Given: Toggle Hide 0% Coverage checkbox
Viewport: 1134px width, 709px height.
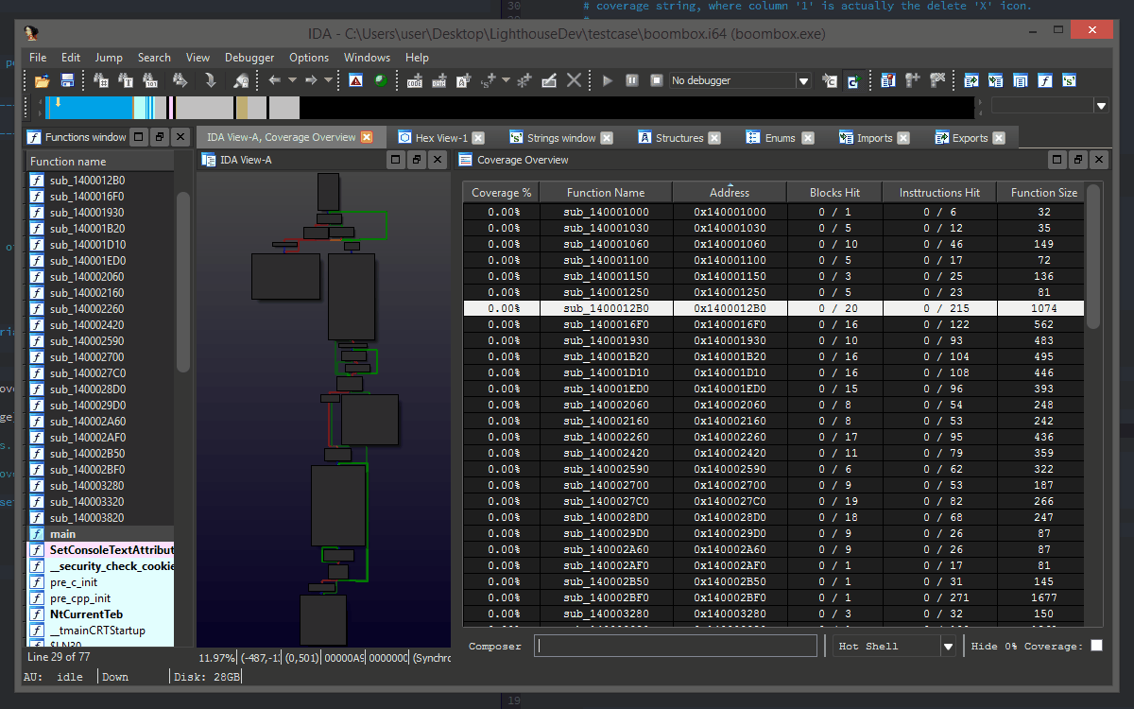Looking at the screenshot, I should (1096, 646).
